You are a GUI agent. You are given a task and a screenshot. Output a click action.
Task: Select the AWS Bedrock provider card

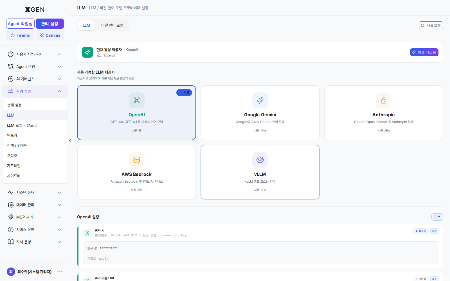click(x=137, y=172)
